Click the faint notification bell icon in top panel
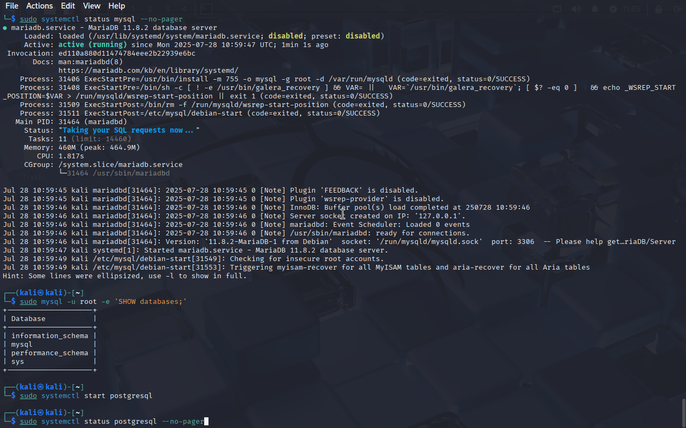 pyautogui.click(x=595, y=9)
